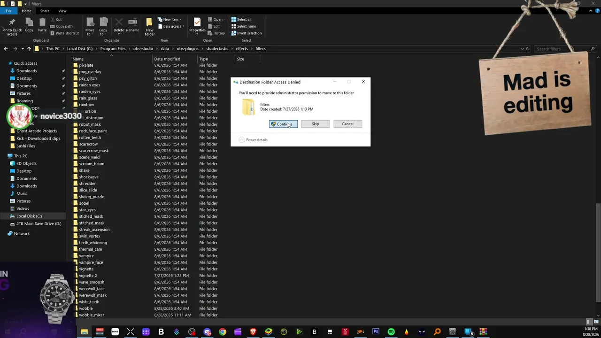Open address bar previous locations dropdown
This screenshot has height=338, width=601.
pos(522,49)
